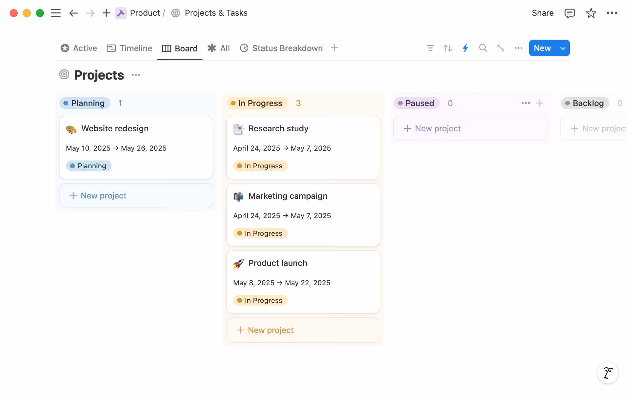Open automations via the lightning icon
628x393 pixels.
465,48
